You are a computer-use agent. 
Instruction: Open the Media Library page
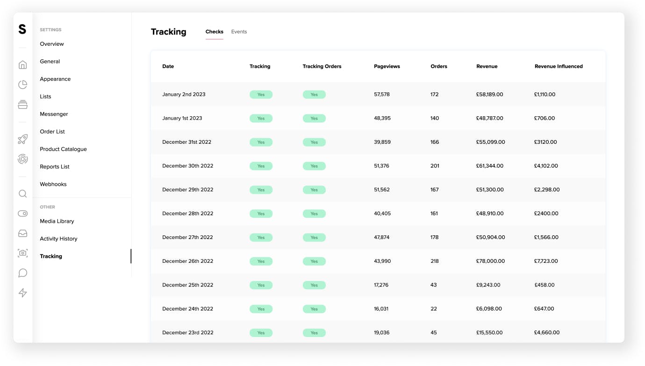coord(57,221)
